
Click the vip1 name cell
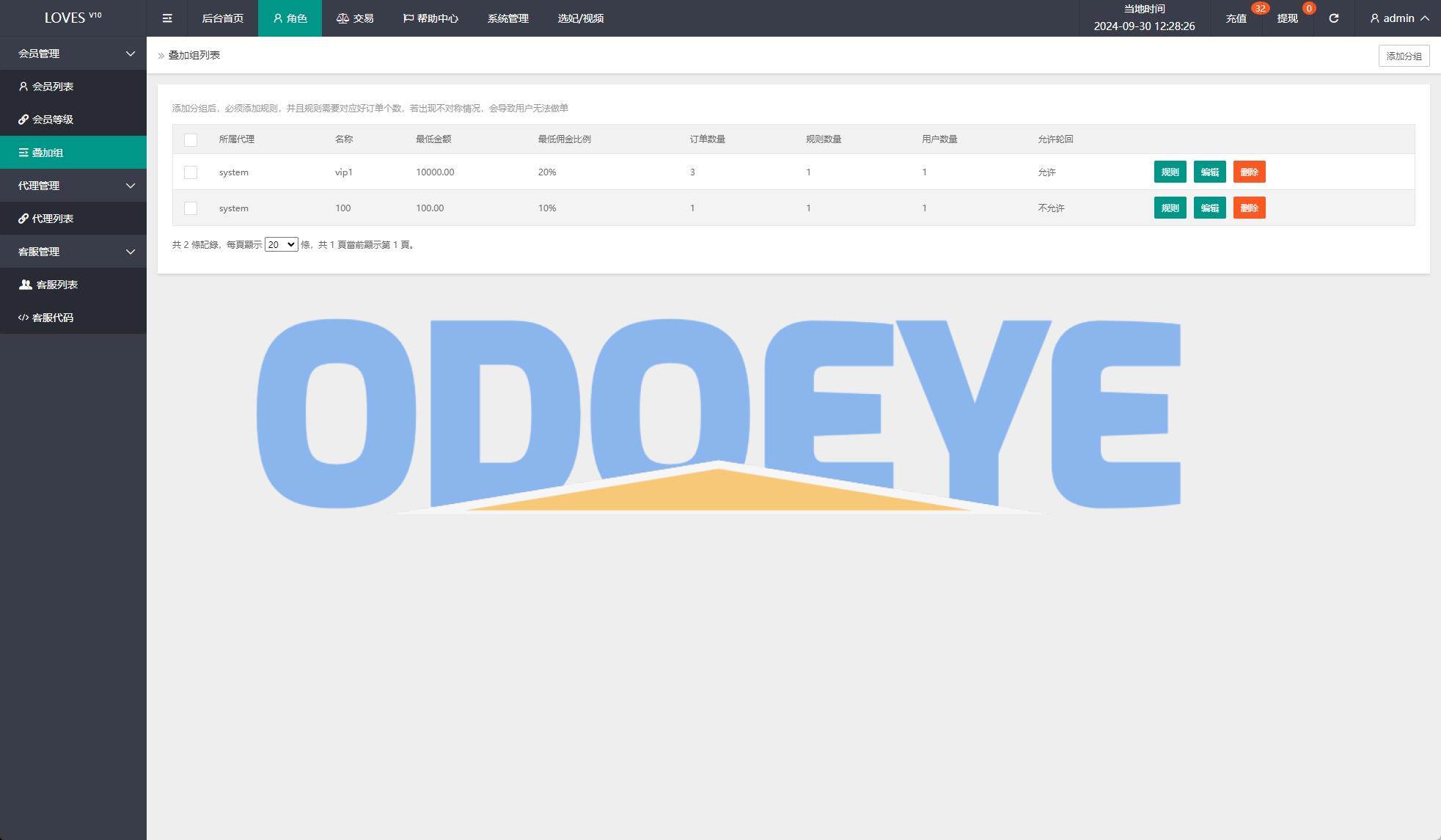click(344, 172)
